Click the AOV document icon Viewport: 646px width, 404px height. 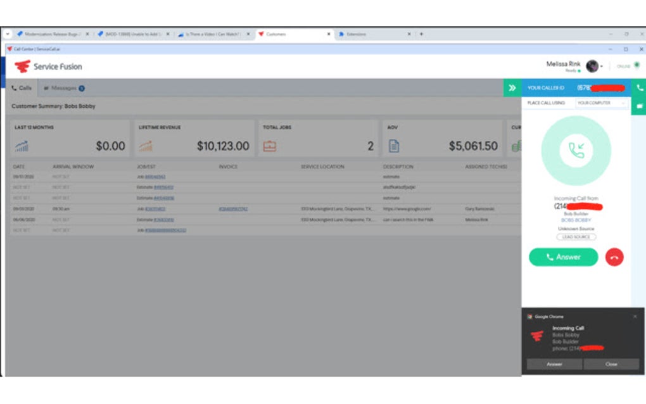click(x=393, y=146)
